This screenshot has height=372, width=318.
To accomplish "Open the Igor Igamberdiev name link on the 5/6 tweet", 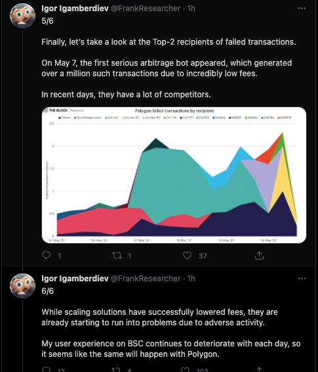I will [x=75, y=9].
